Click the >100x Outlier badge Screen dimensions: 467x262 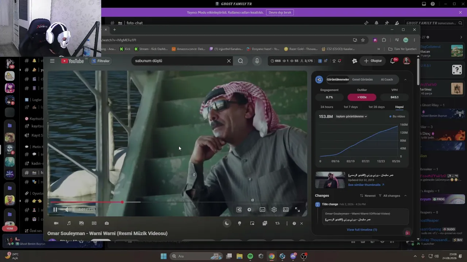(362, 97)
